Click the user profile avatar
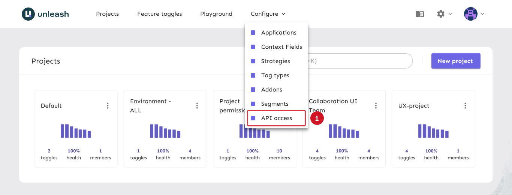The height and width of the screenshot is (195, 512). [470, 14]
